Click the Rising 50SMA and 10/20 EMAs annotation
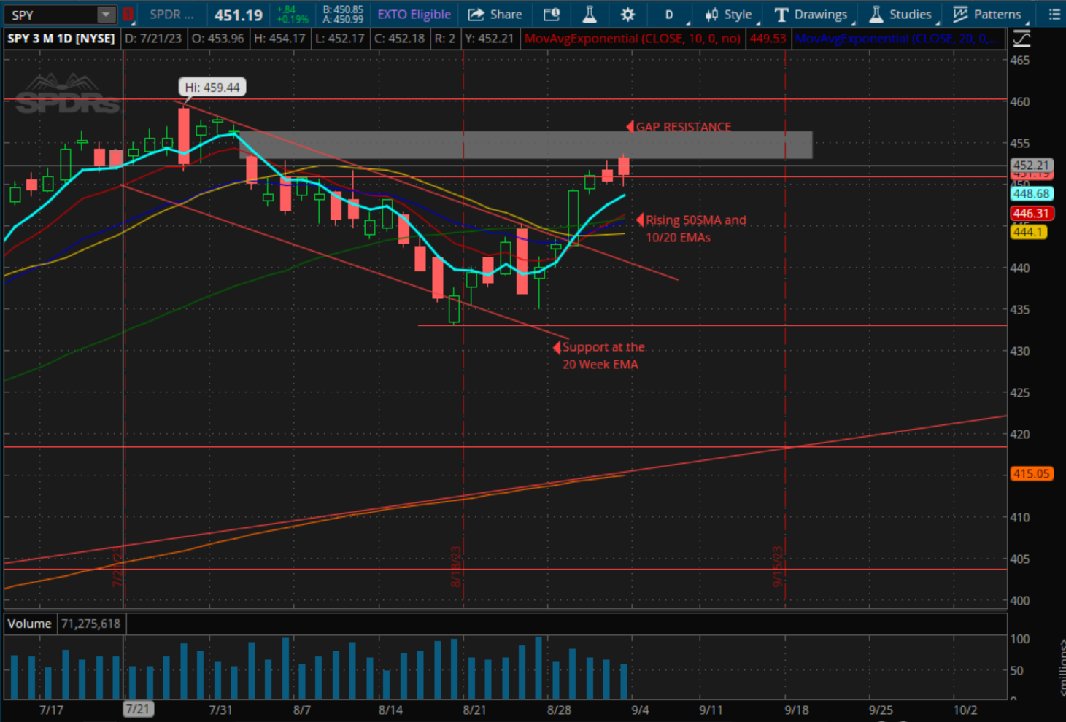The image size is (1066, 722). [x=695, y=228]
